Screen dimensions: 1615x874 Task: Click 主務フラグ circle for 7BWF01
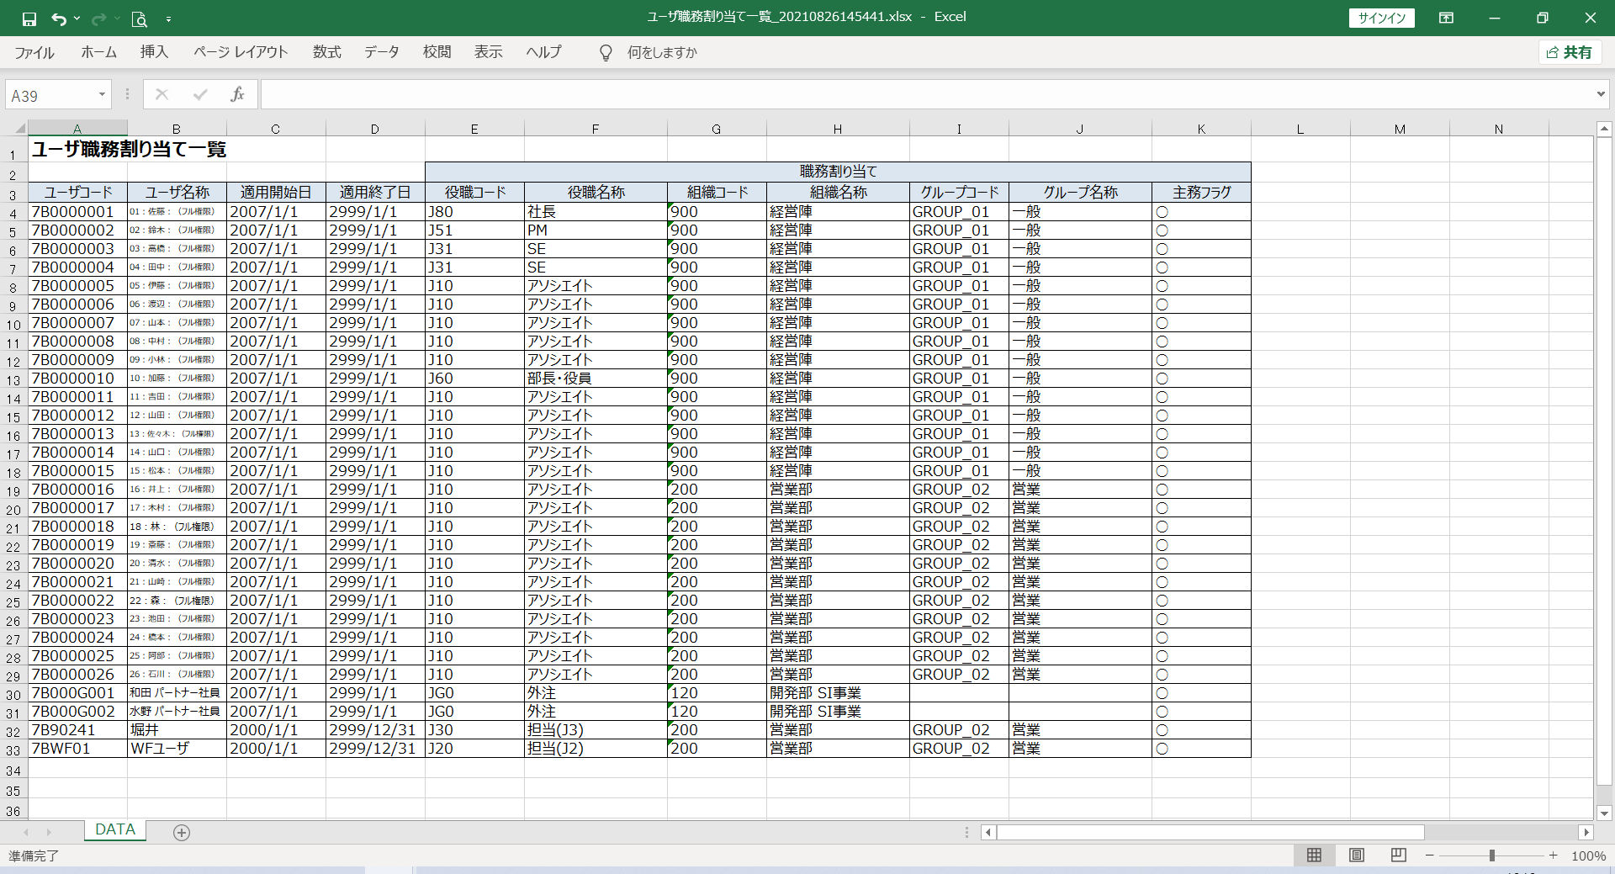(1162, 749)
